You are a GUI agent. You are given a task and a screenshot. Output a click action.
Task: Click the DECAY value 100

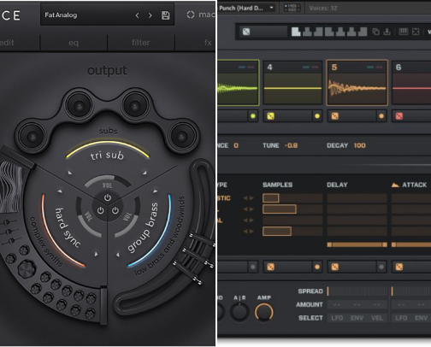point(359,145)
